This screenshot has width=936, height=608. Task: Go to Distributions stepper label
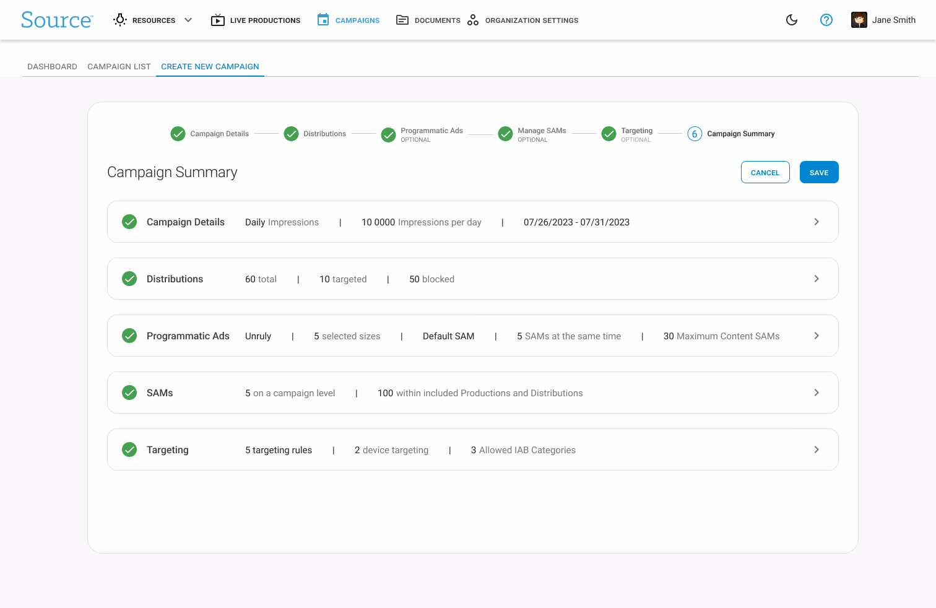pyautogui.click(x=324, y=134)
